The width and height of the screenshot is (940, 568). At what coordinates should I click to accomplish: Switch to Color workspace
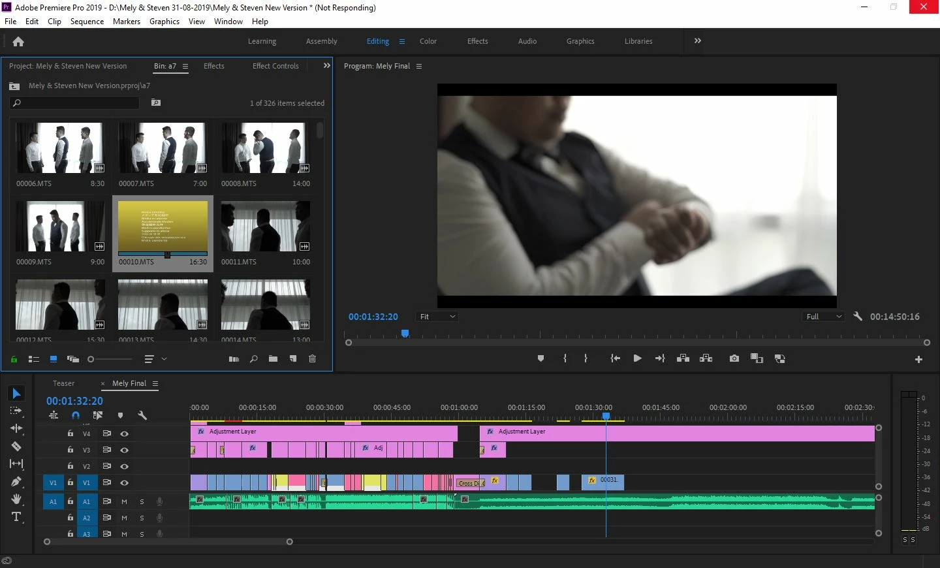428,41
